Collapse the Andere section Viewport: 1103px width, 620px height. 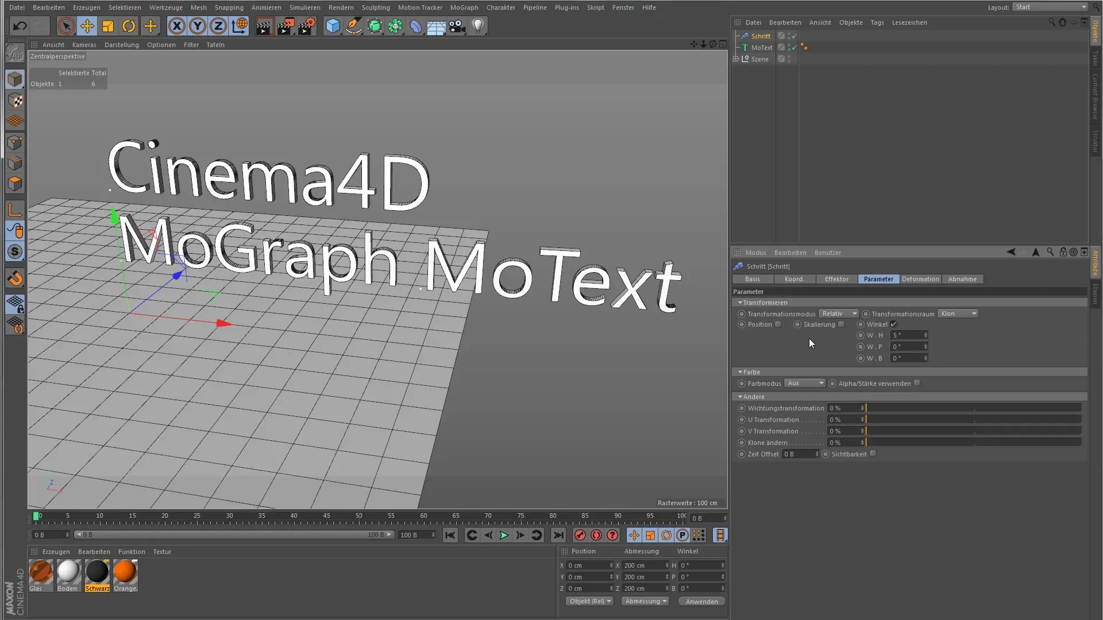click(740, 397)
